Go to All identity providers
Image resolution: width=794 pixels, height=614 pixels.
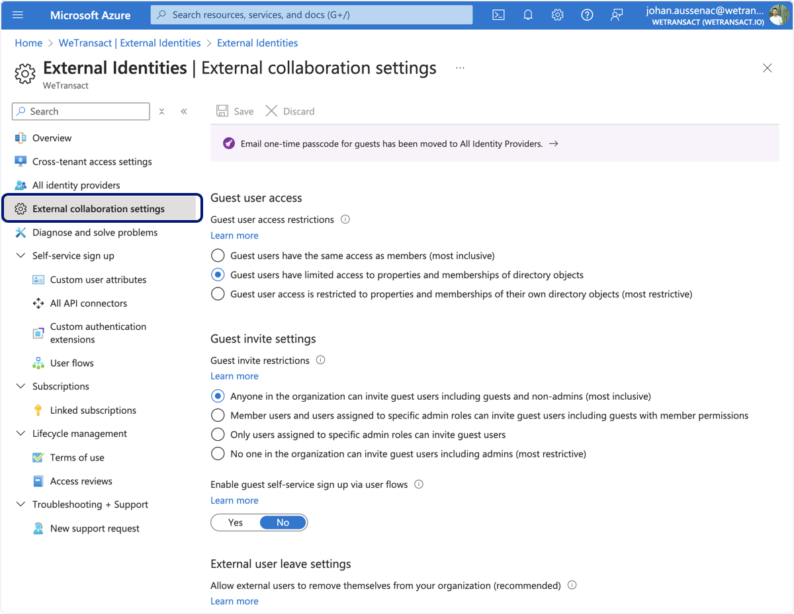[x=76, y=186]
